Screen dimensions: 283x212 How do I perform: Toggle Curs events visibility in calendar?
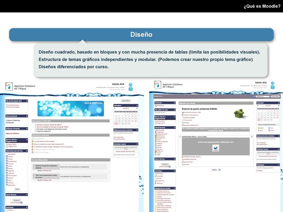click(x=269, y=128)
